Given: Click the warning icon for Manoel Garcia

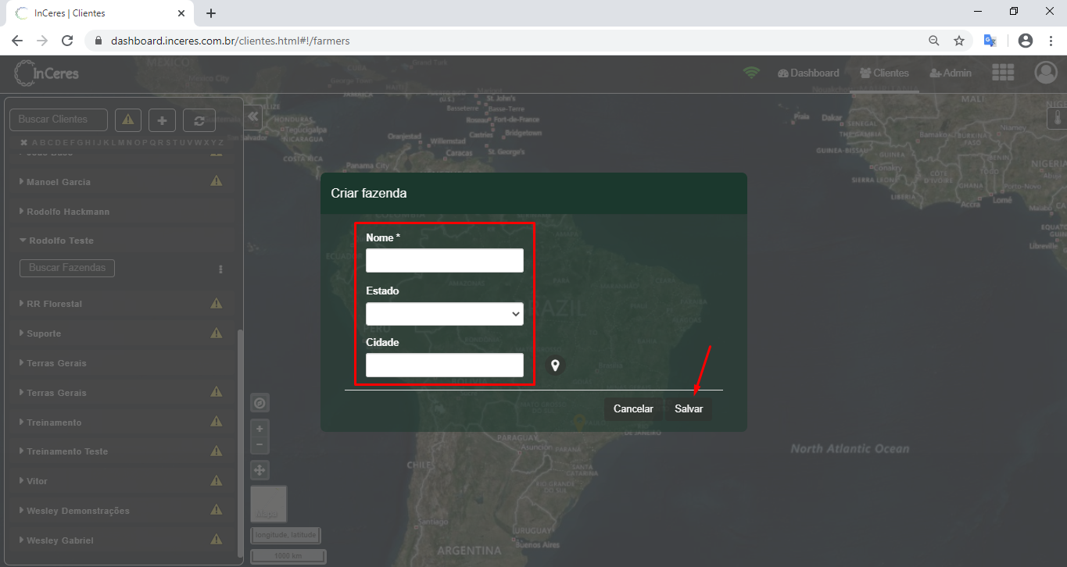Looking at the screenshot, I should 217,181.
